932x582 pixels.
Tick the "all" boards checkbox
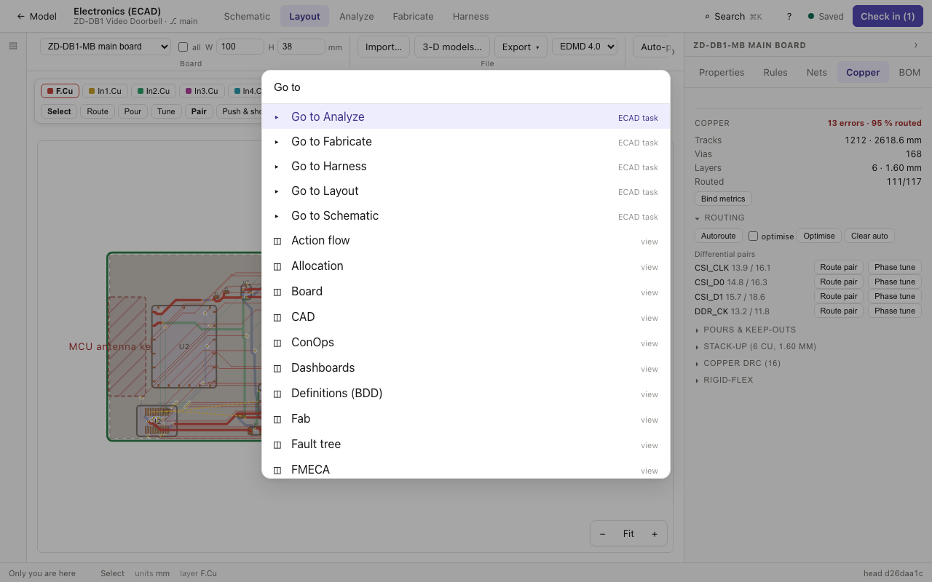coord(183,47)
